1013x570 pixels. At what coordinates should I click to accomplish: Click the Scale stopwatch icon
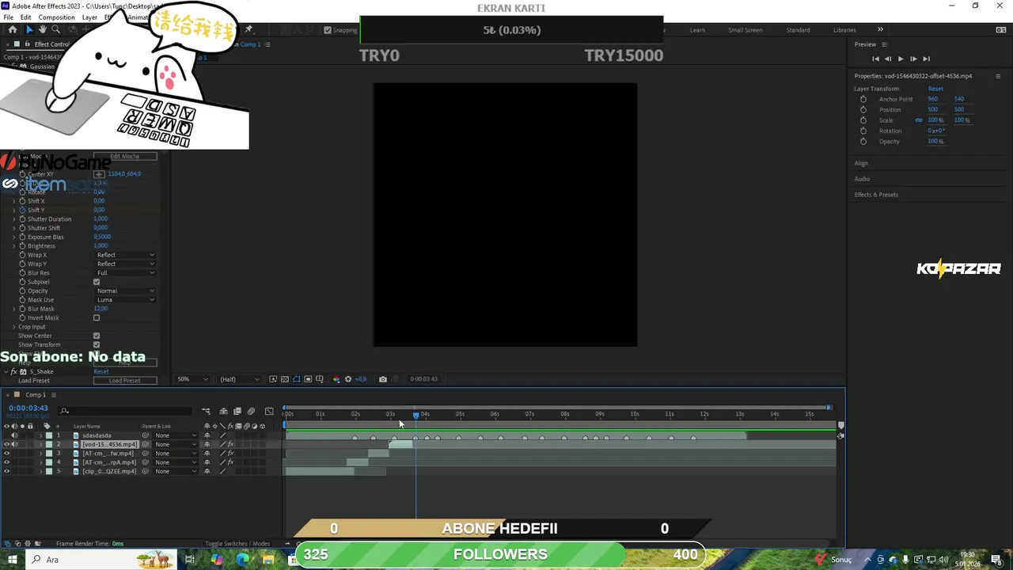tap(863, 120)
